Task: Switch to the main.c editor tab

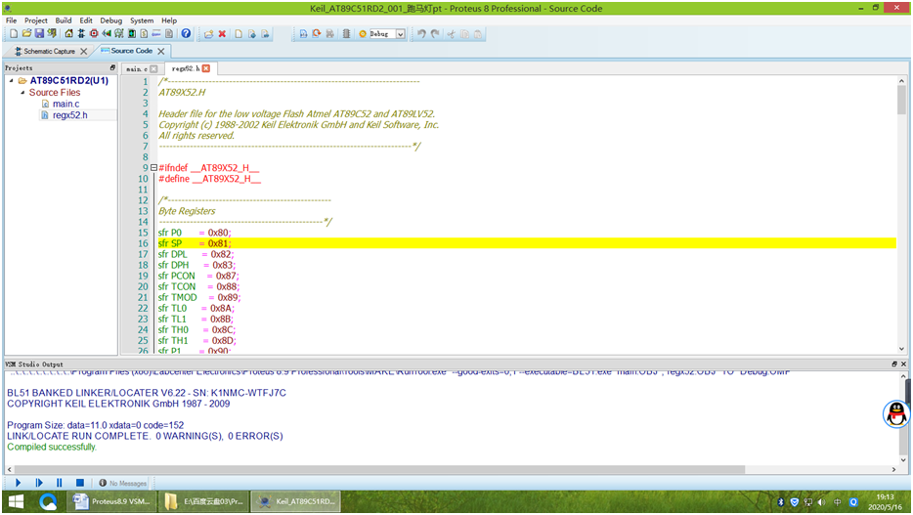Action: 137,68
